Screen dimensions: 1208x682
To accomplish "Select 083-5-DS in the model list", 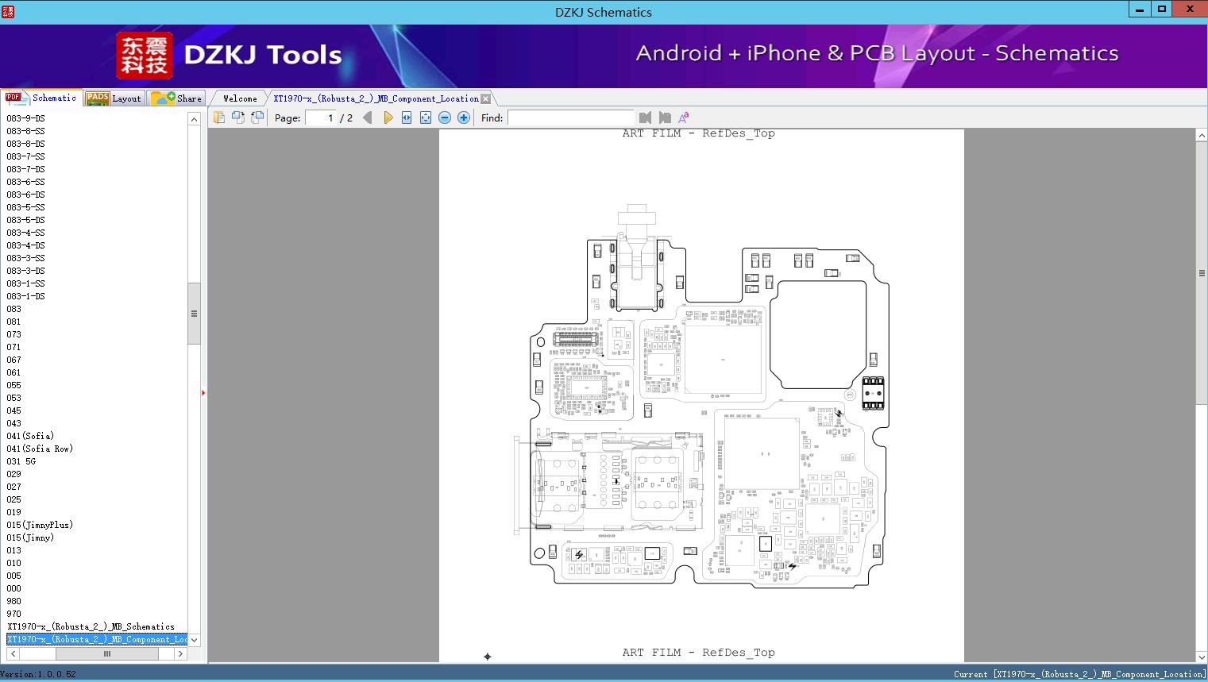I will (x=25, y=220).
